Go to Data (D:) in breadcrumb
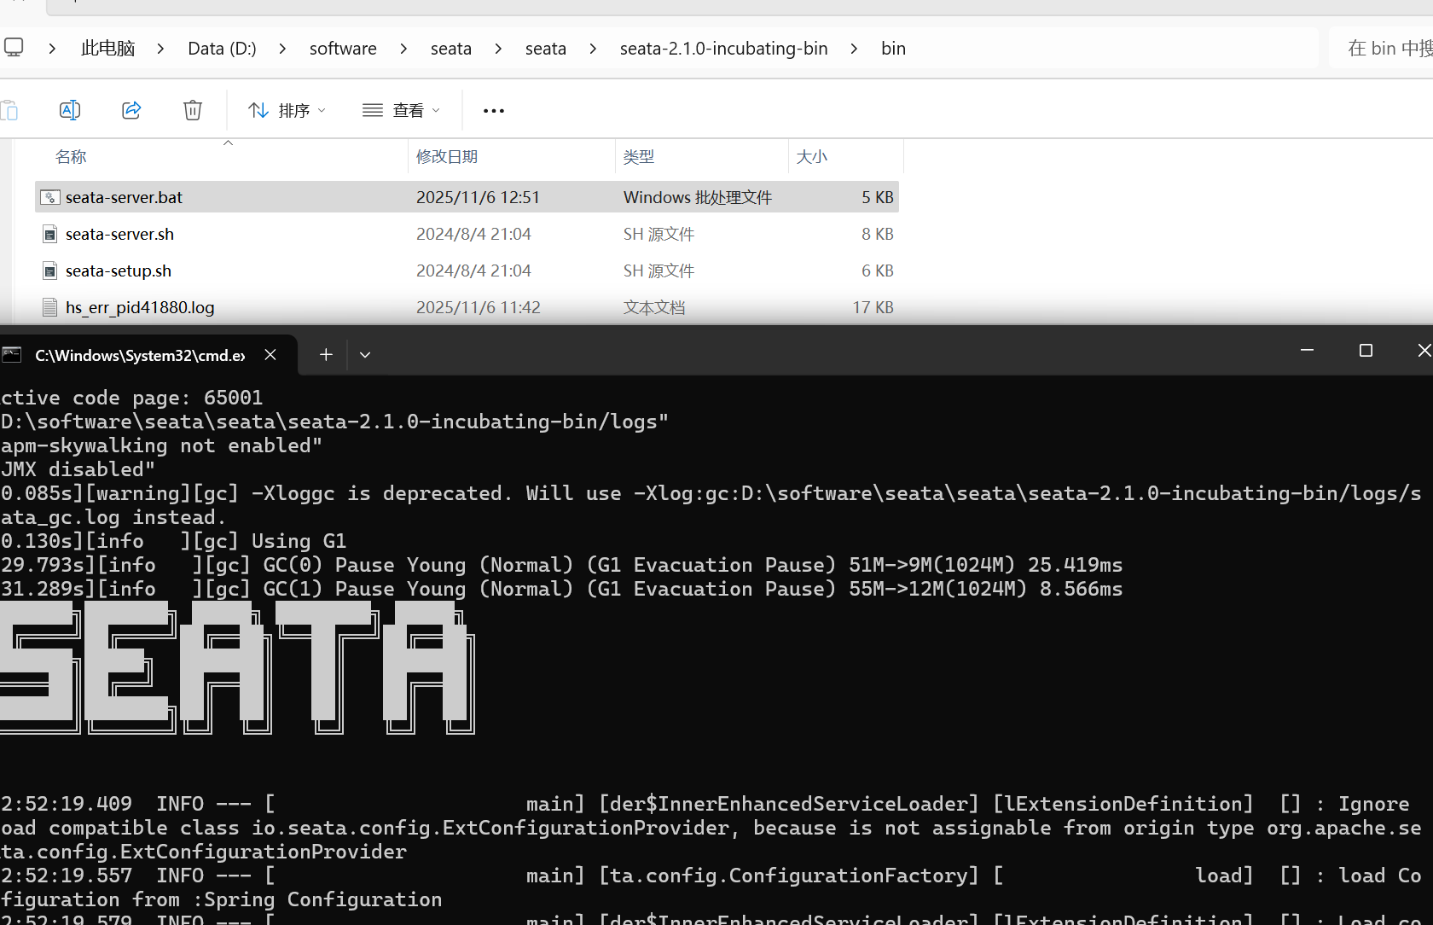The width and height of the screenshot is (1433, 925). 222,49
